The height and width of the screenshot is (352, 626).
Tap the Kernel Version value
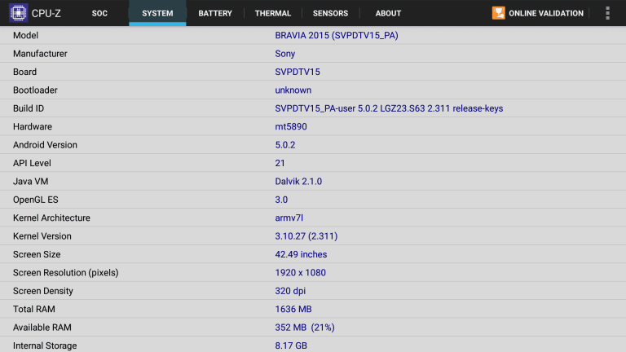tap(306, 236)
